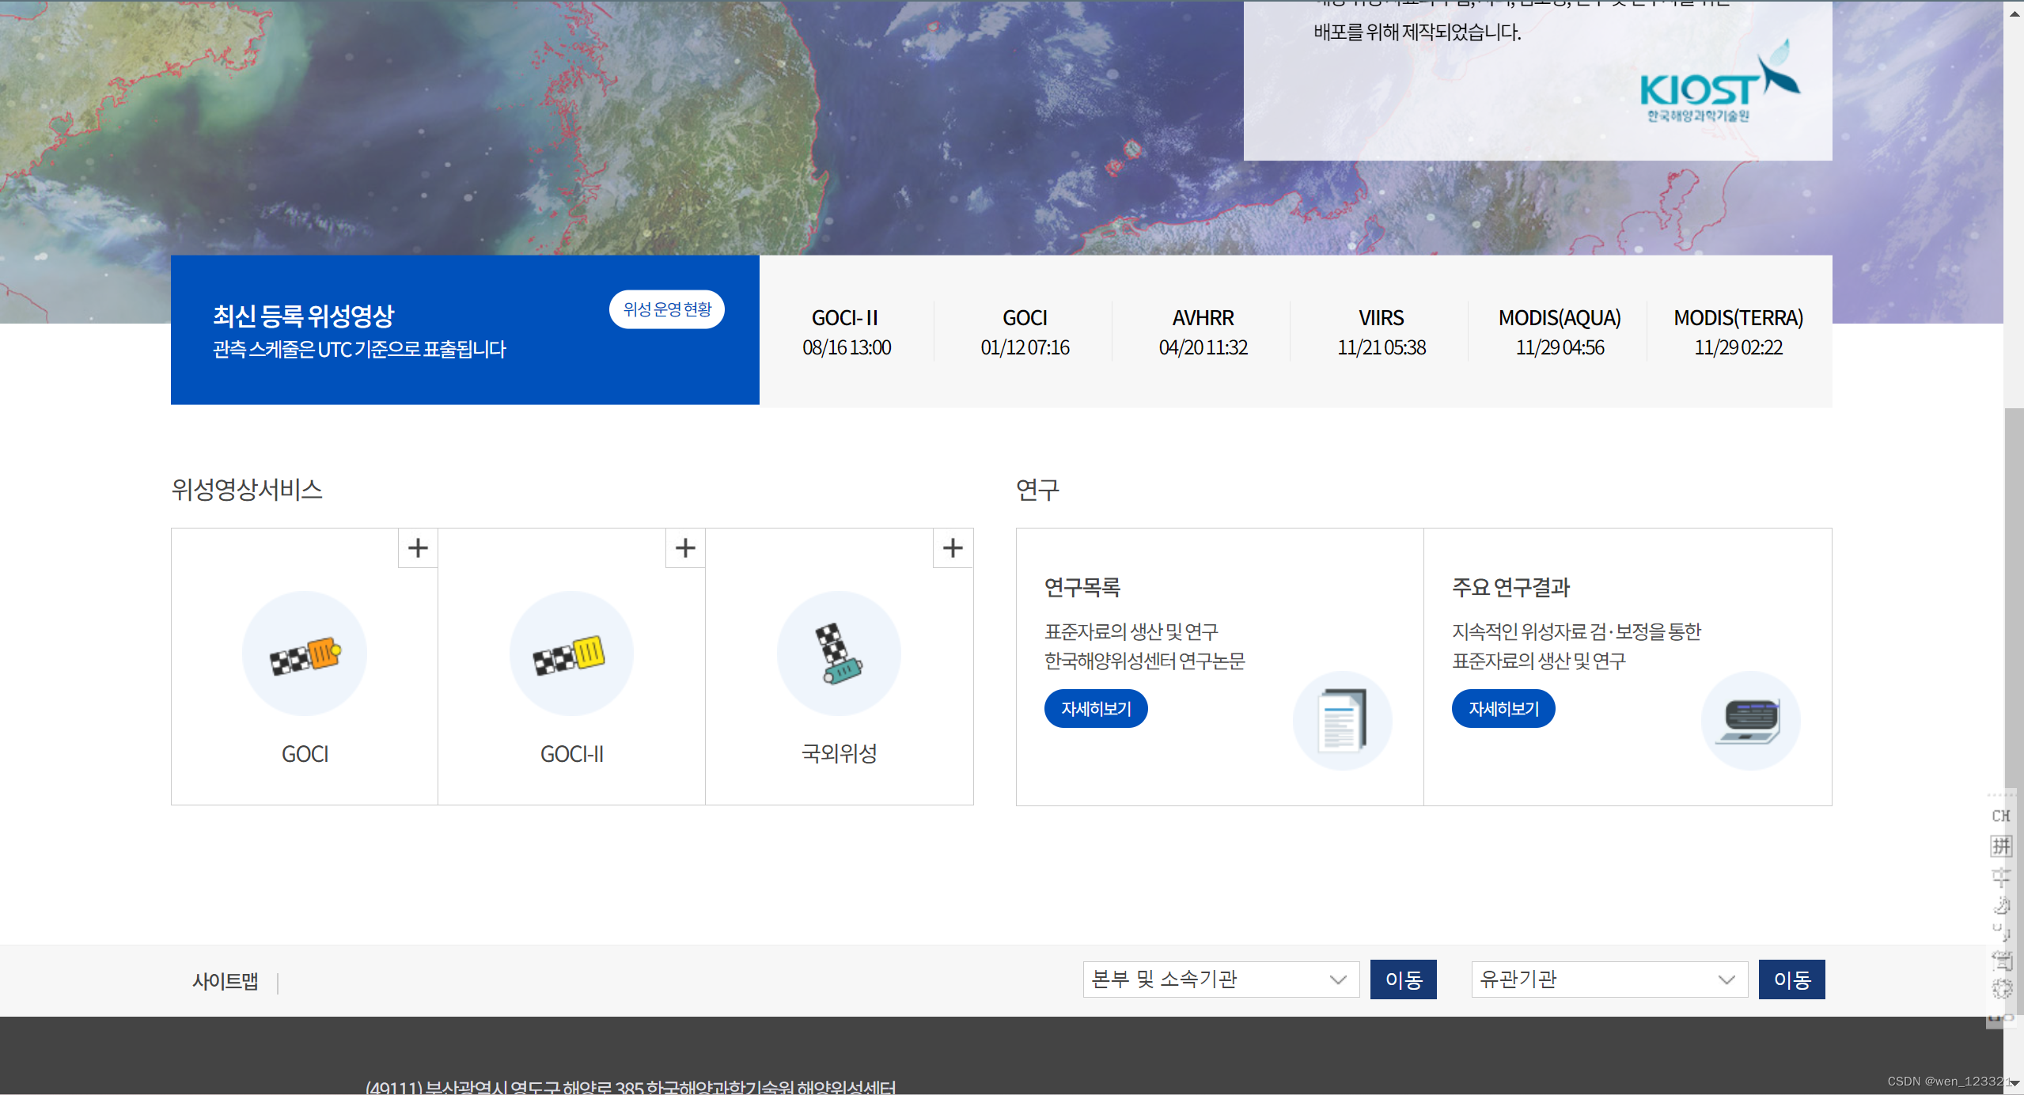Click the document icon in 연구목록
Image resolution: width=2024 pixels, height=1095 pixels.
[1342, 720]
